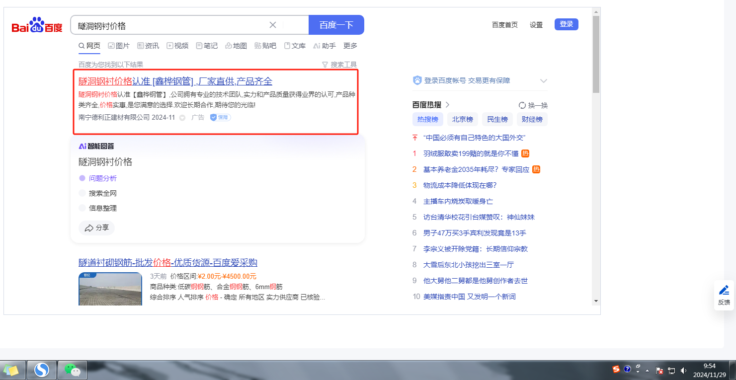Screen dimensions: 736x380
Task: Expand the 更多 menu
Action: tap(350, 46)
